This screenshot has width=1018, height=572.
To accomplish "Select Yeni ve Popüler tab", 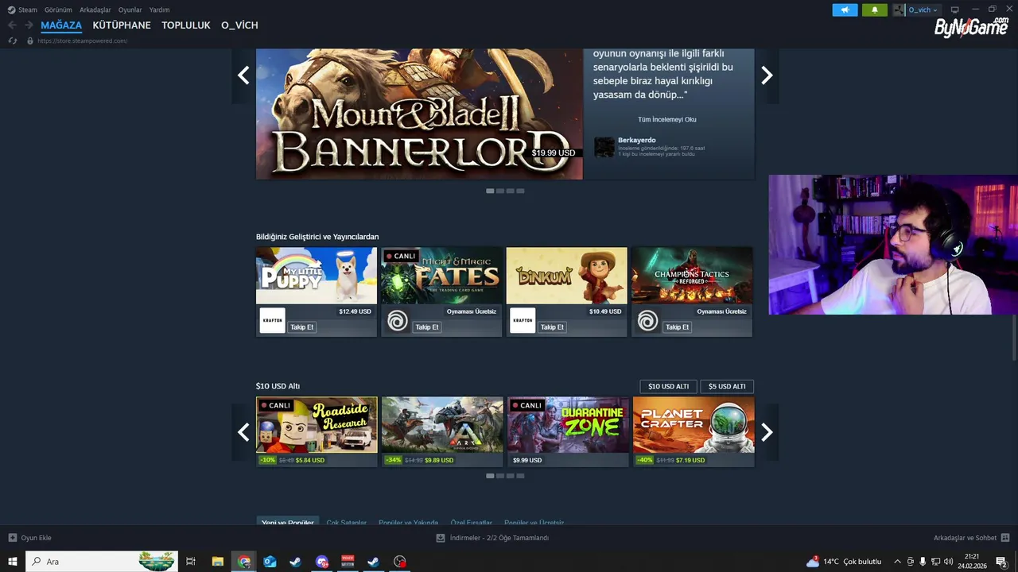I will 288,521.
